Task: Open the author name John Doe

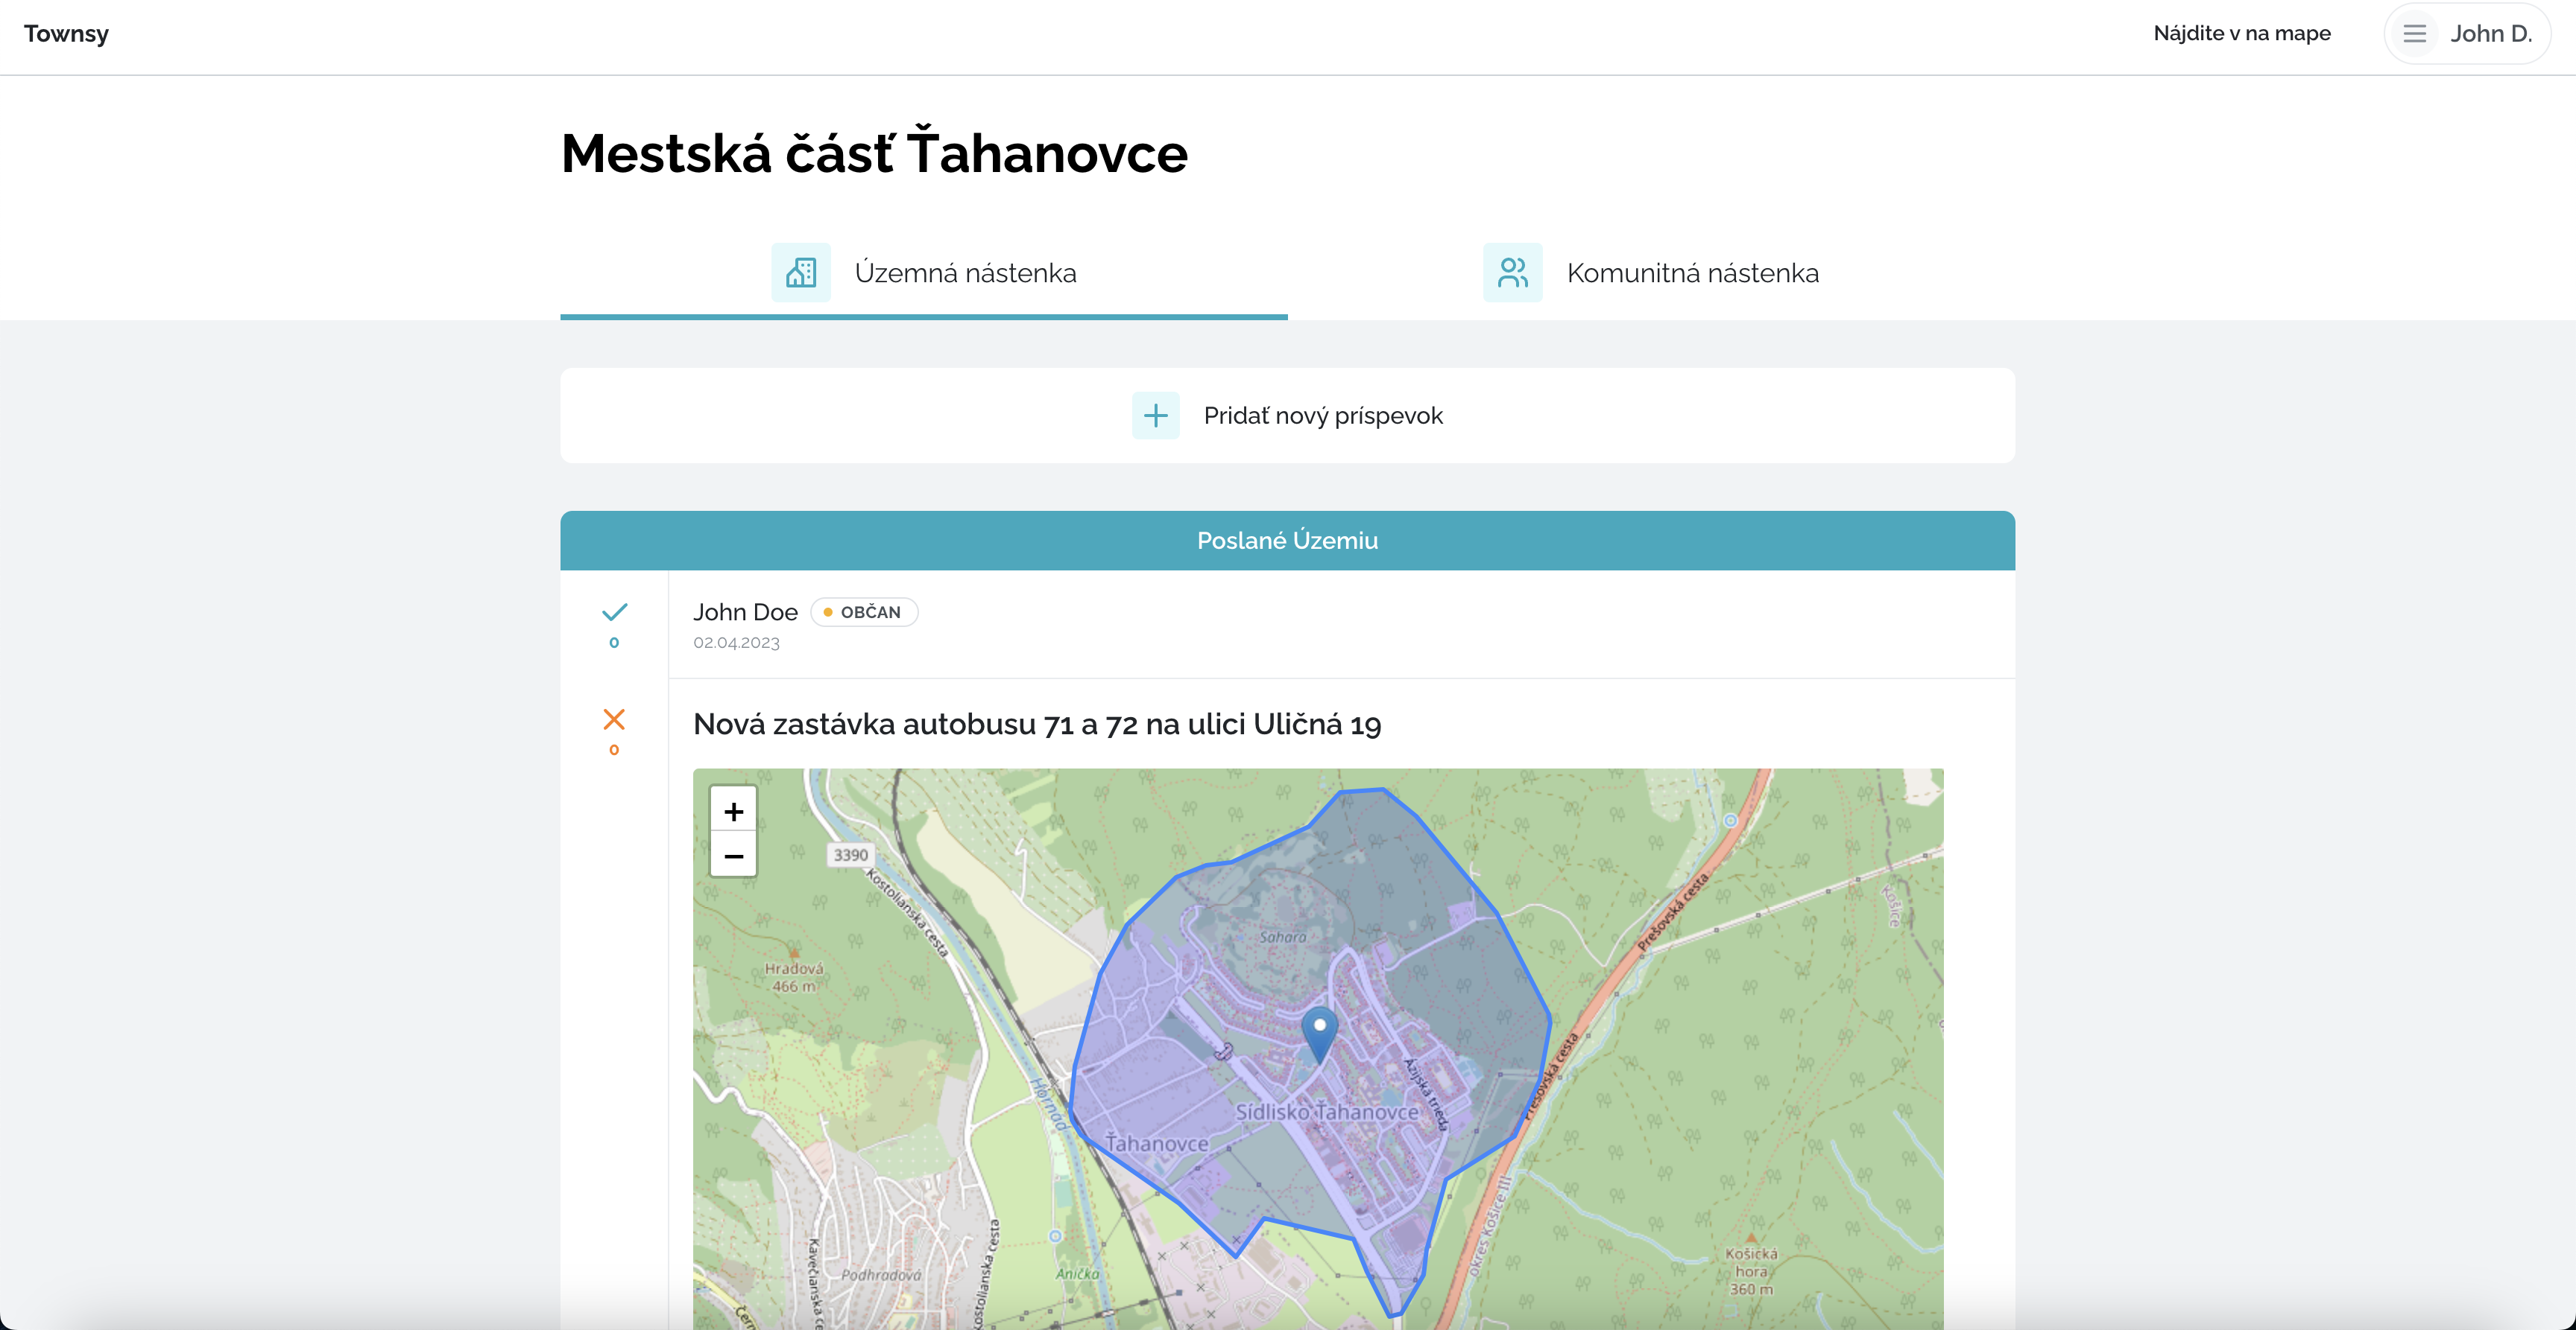Action: coord(745,611)
